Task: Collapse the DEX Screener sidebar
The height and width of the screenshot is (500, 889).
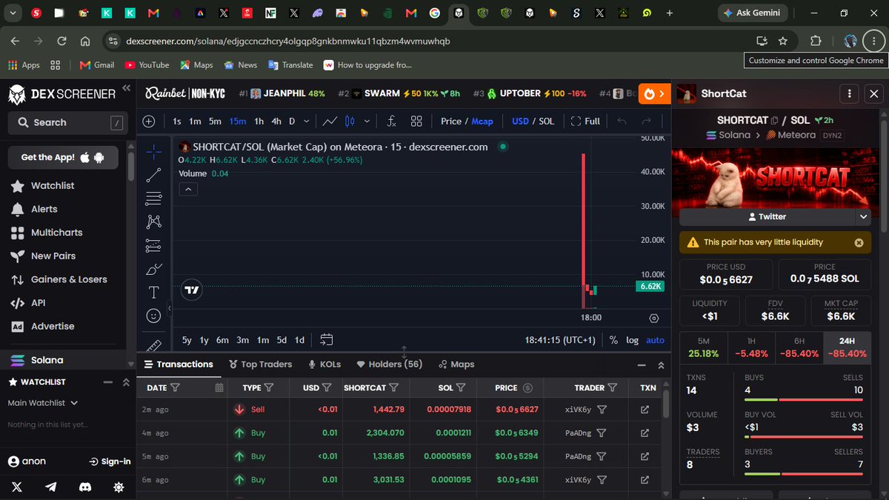Action: (127, 88)
